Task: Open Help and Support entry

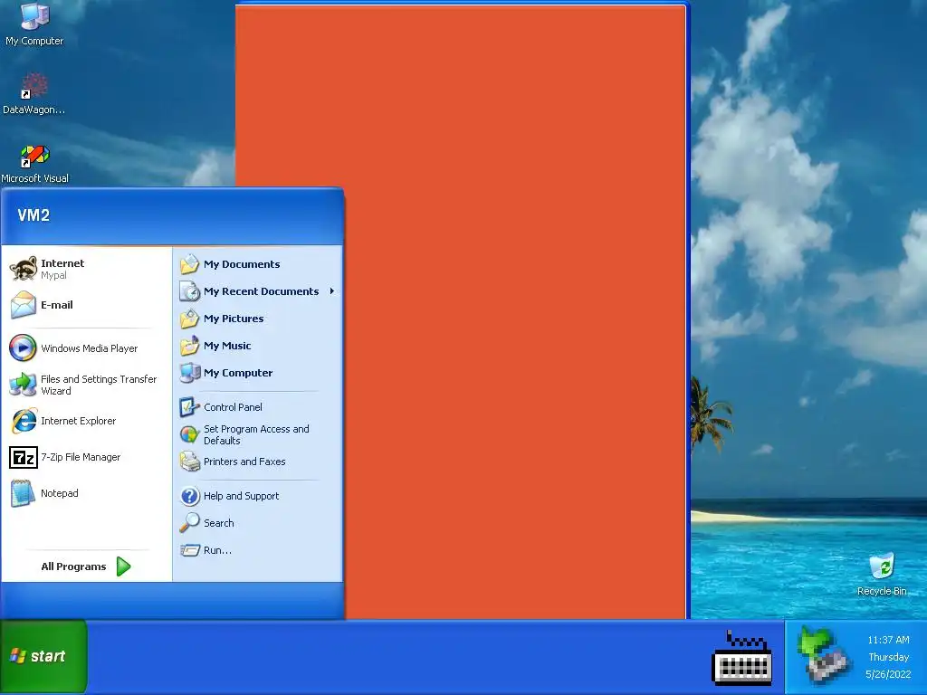Action: click(258, 496)
